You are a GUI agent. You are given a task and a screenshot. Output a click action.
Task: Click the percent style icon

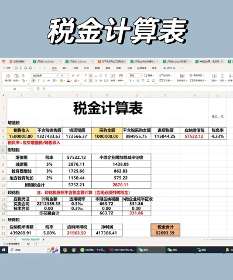click(x=138, y=81)
